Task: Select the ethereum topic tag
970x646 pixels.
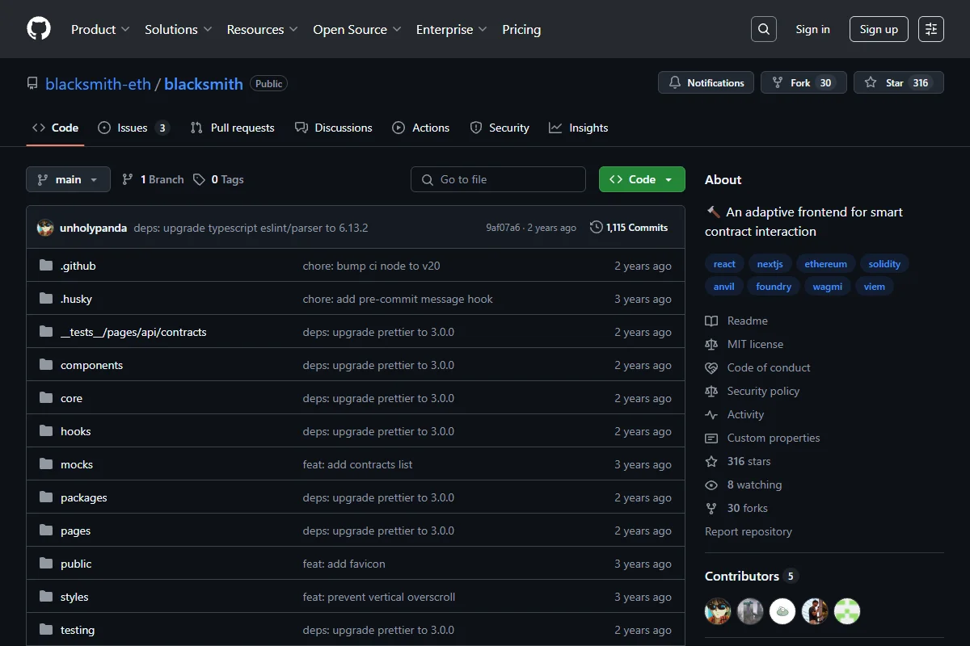Action: 826,264
